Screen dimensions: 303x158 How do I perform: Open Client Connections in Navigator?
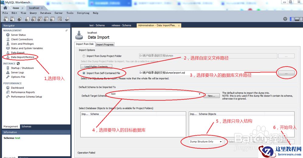click(22, 39)
